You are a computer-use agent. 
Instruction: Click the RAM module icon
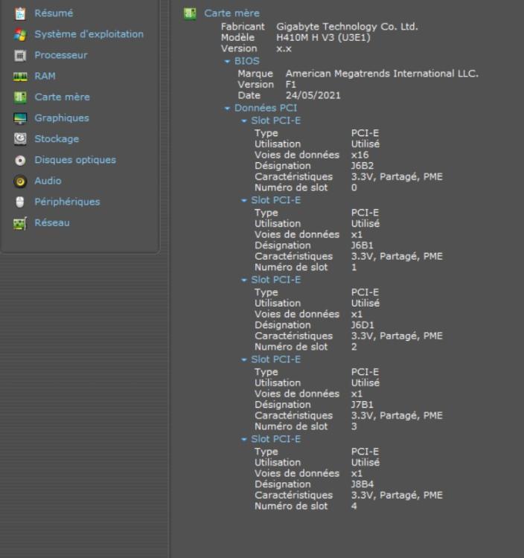click(x=20, y=76)
